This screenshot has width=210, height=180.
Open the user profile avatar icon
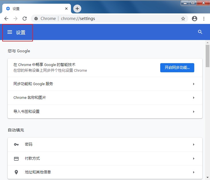click(x=195, y=19)
